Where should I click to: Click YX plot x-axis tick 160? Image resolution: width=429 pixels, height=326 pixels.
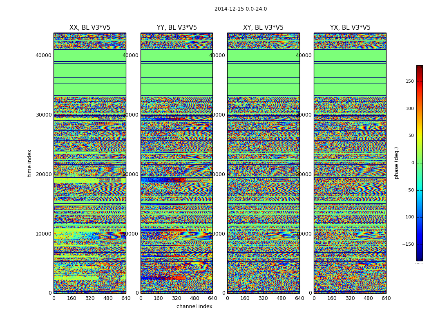click(x=332, y=298)
